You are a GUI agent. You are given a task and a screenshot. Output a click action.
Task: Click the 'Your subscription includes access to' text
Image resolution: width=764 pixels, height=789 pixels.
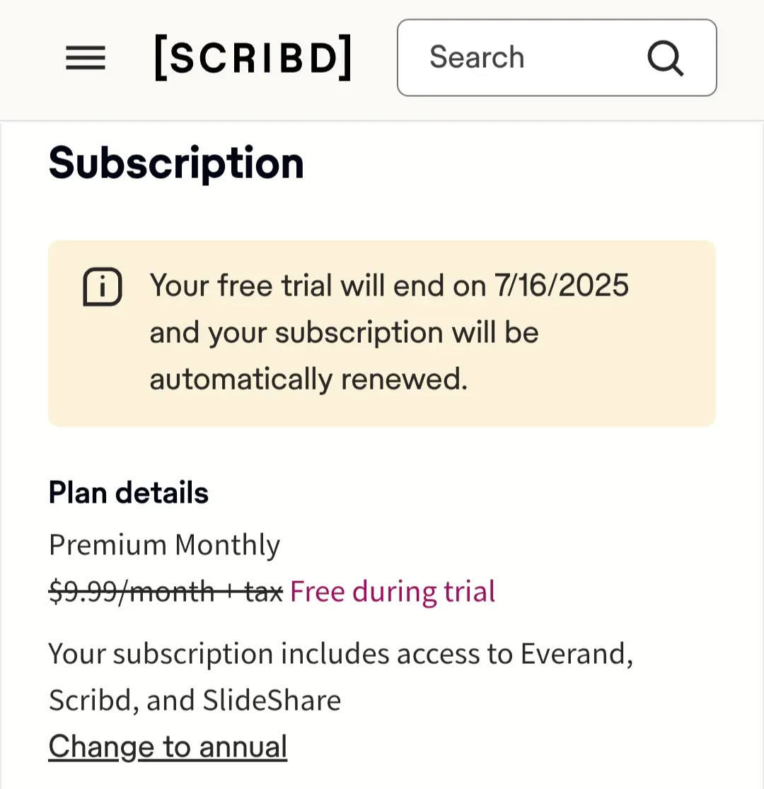[x=281, y=654]
